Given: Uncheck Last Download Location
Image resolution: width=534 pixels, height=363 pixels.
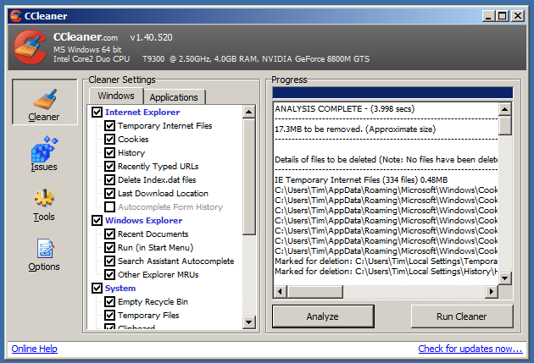Looking at the screenshot, I should pyautogui.click(x=109, y=194).
